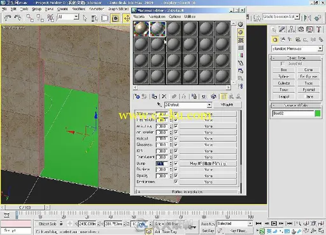326x235 pixels.
Task: Click the Redo arrow in main toolbar
Action: 18,18
